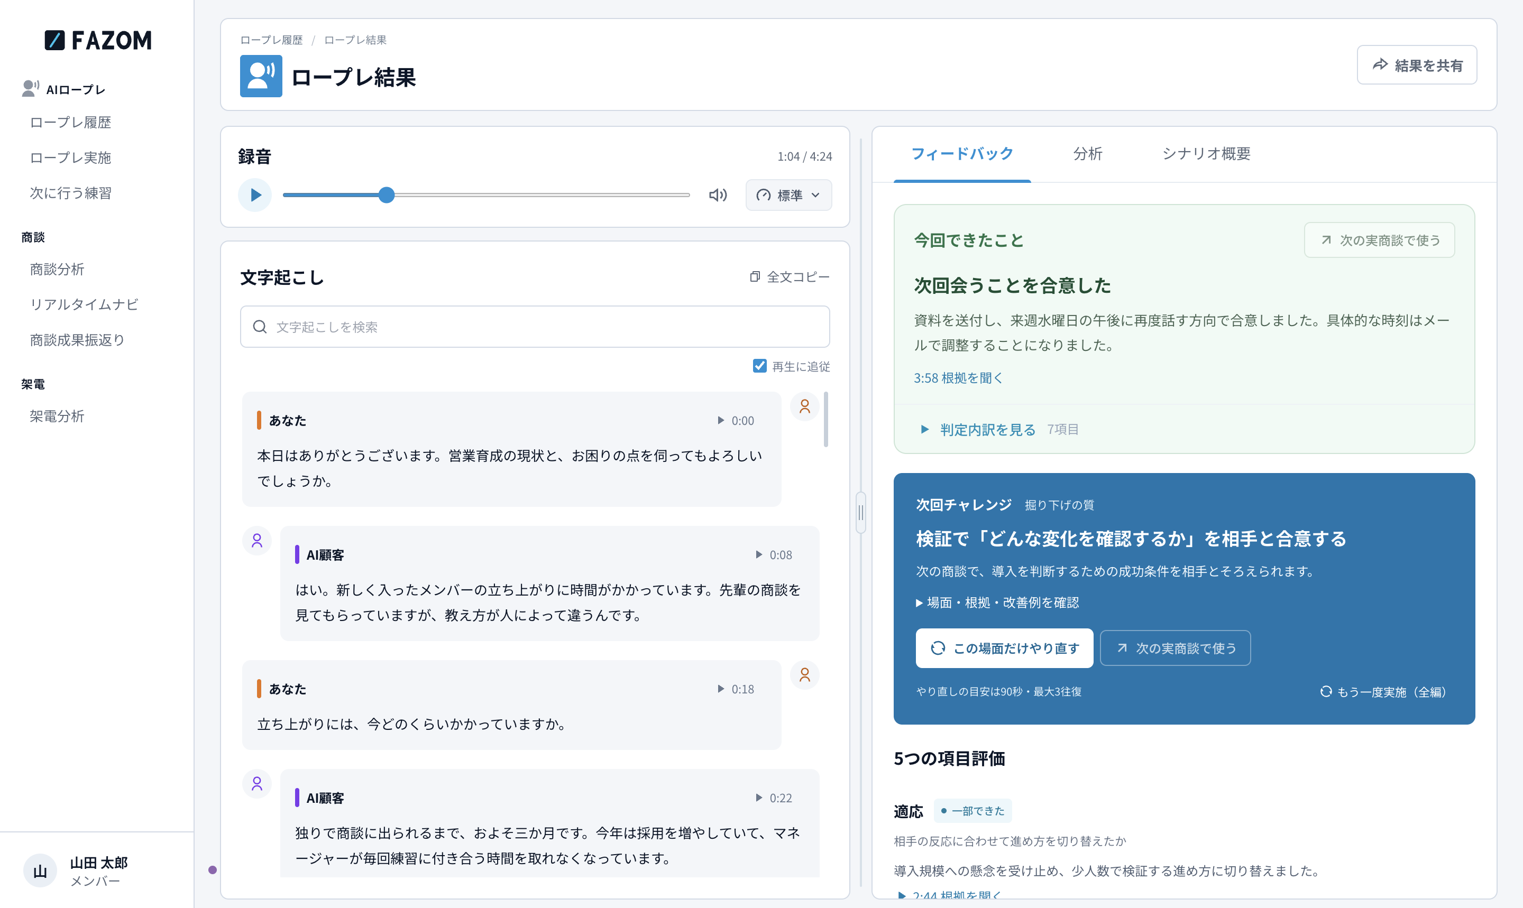
Task: Share results with 結果を共有 button
Action: point(1417,65)
